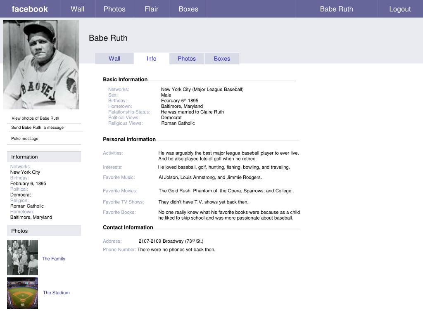Switch to the Boxes profile tab
423x317 pixels.
click(x=222, y=59)
